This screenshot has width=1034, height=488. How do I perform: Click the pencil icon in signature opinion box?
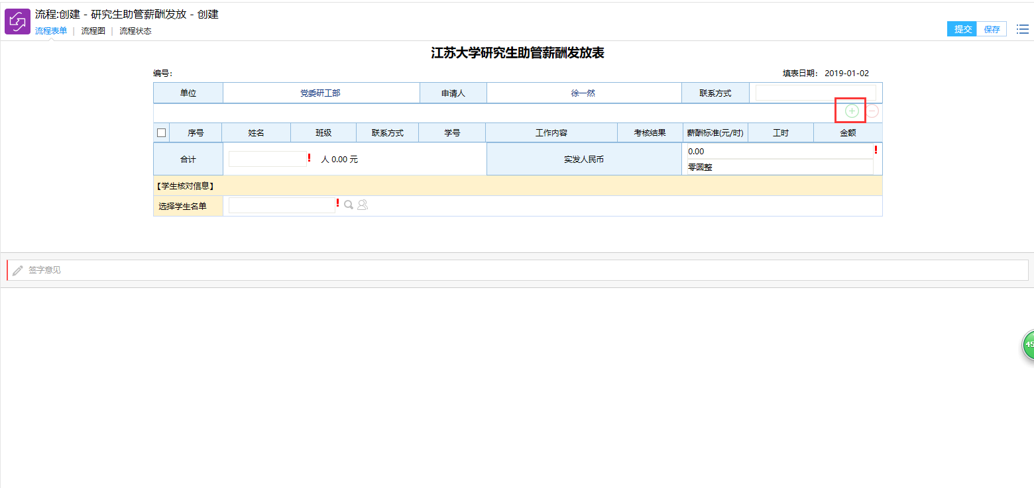18,270
